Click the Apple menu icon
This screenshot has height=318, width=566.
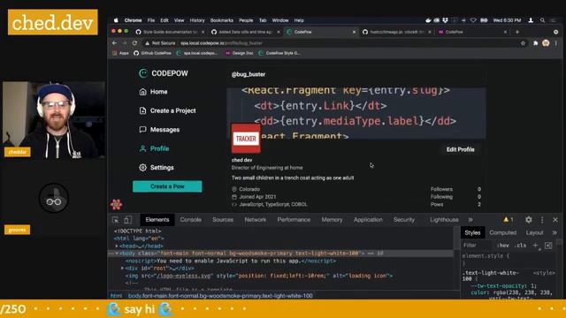[x=116, y=20]
